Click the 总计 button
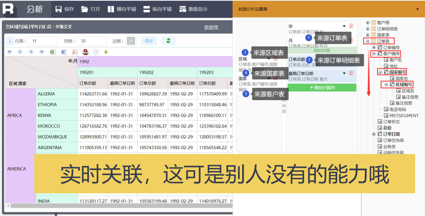425x216 pixels. click(149, 41)
